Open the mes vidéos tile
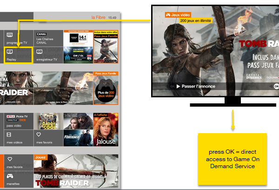Viewport: 279px width, 190px height. [19, 138]
